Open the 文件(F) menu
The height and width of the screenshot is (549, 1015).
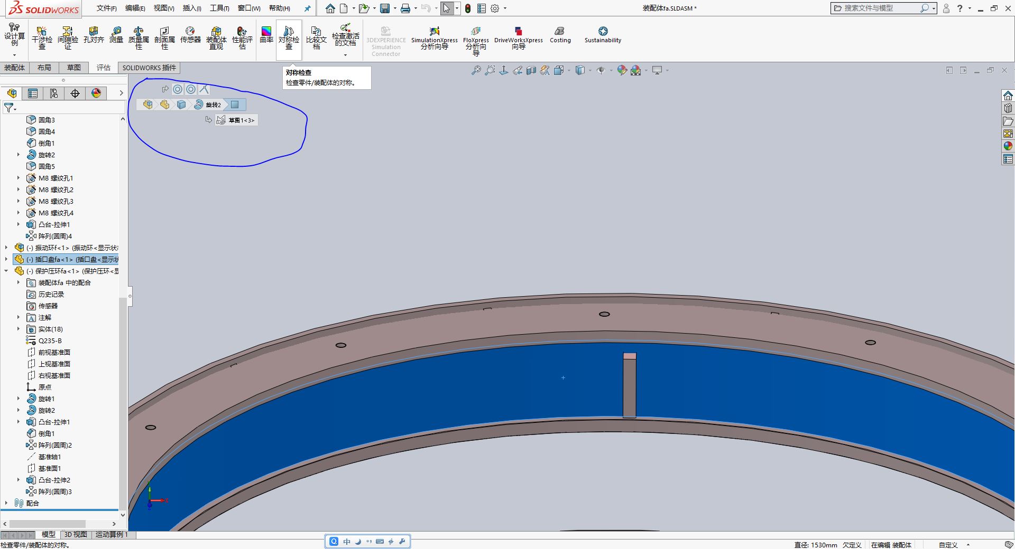(107, 8)
